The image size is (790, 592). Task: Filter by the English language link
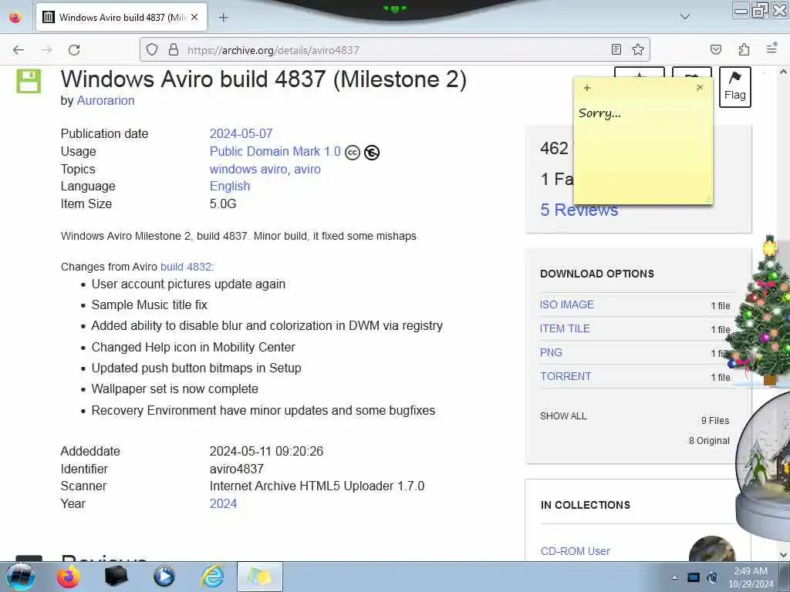tap(230, 187)
